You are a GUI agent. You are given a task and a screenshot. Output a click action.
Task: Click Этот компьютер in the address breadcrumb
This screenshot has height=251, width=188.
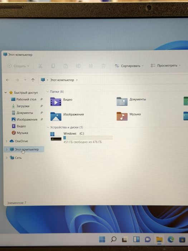click(62, 80)
